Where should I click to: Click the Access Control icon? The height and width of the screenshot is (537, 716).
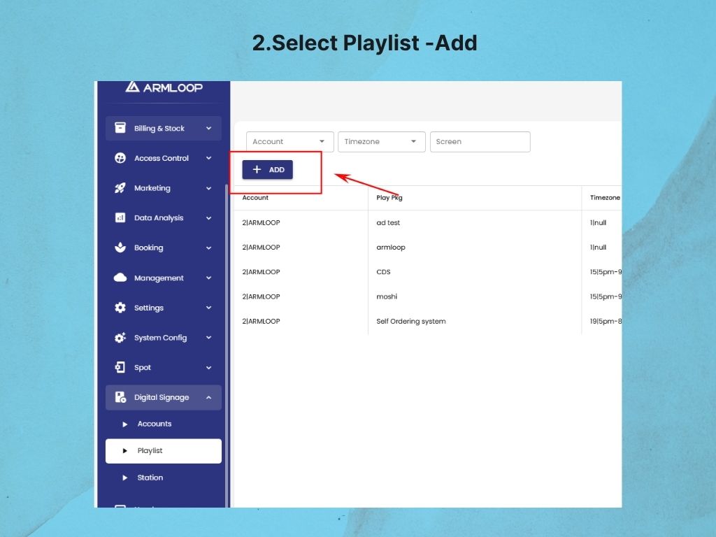pos(120,158)
